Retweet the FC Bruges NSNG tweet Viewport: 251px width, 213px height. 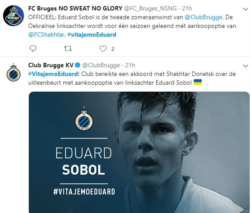click(68, 48)
